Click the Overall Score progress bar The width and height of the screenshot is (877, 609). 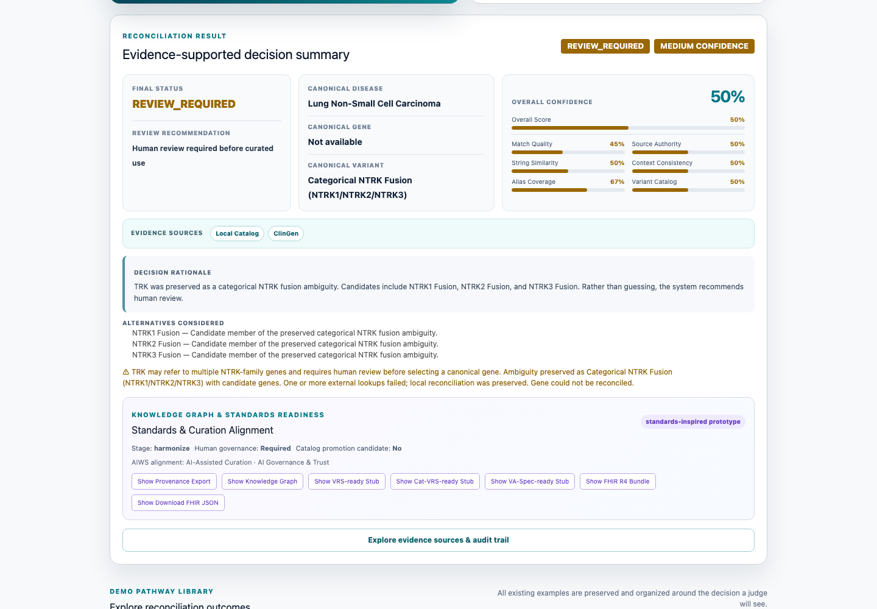628,128
